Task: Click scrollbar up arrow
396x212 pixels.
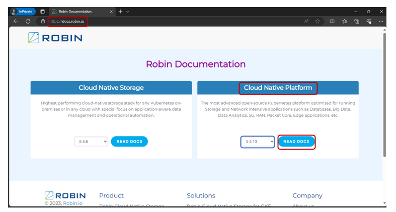Action: pos(384,30)
